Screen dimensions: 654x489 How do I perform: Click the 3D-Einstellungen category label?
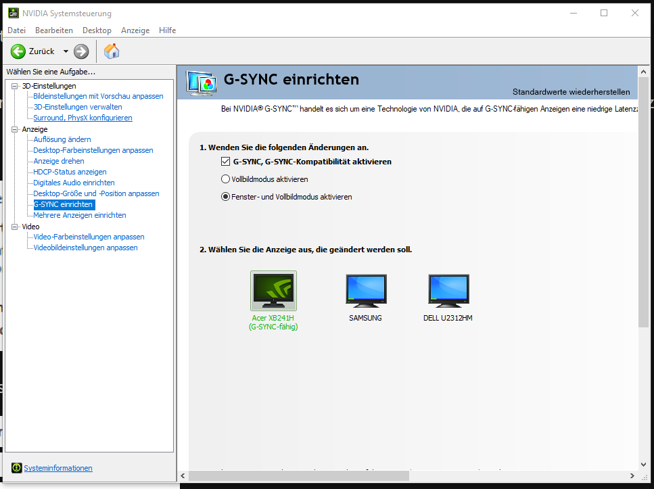pyautogui.click(x=49, y=86)
